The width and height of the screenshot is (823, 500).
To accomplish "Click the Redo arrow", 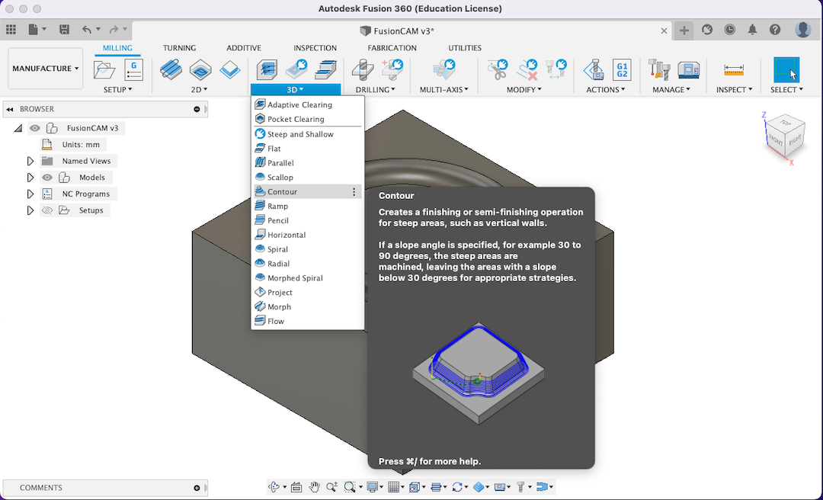I will (x=114, y=30).
